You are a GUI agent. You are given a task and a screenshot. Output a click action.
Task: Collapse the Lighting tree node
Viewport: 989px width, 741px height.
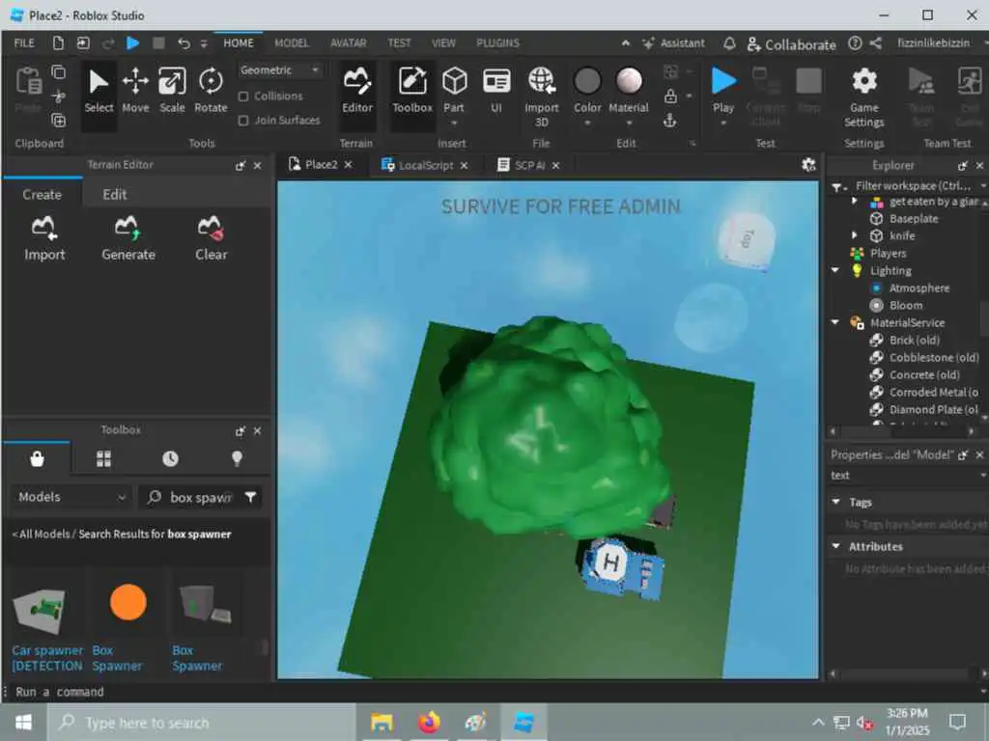point(835,270)
